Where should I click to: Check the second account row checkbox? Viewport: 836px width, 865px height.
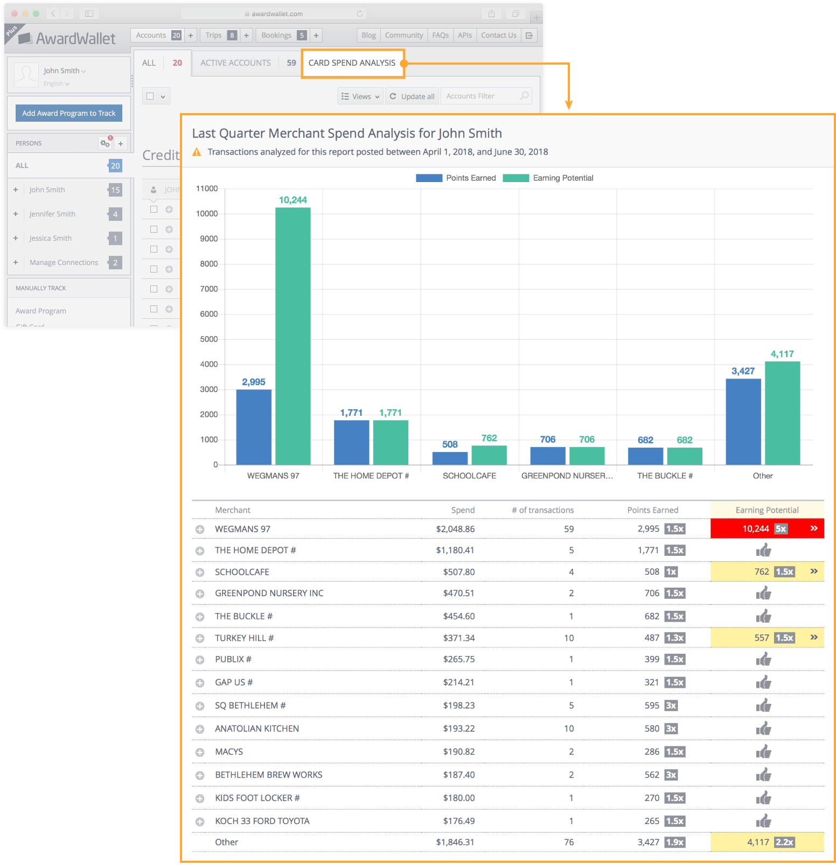154,229
